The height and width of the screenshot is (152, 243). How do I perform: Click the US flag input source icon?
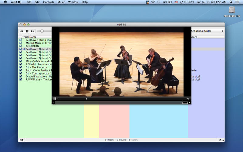tap(176, 2)
